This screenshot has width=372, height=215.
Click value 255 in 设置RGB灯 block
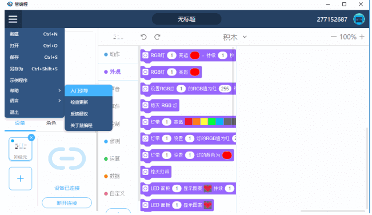(x=225, y=89)
